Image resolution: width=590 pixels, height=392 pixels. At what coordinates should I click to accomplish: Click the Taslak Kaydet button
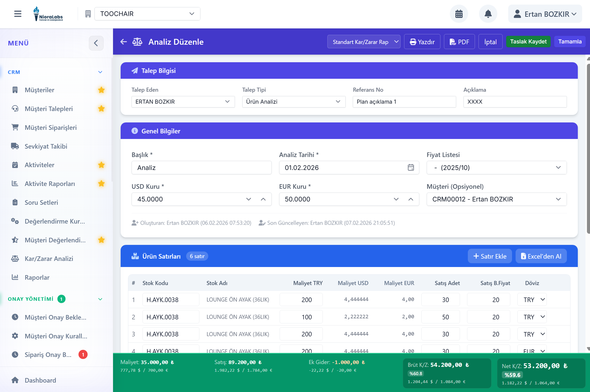coord(528,42)
